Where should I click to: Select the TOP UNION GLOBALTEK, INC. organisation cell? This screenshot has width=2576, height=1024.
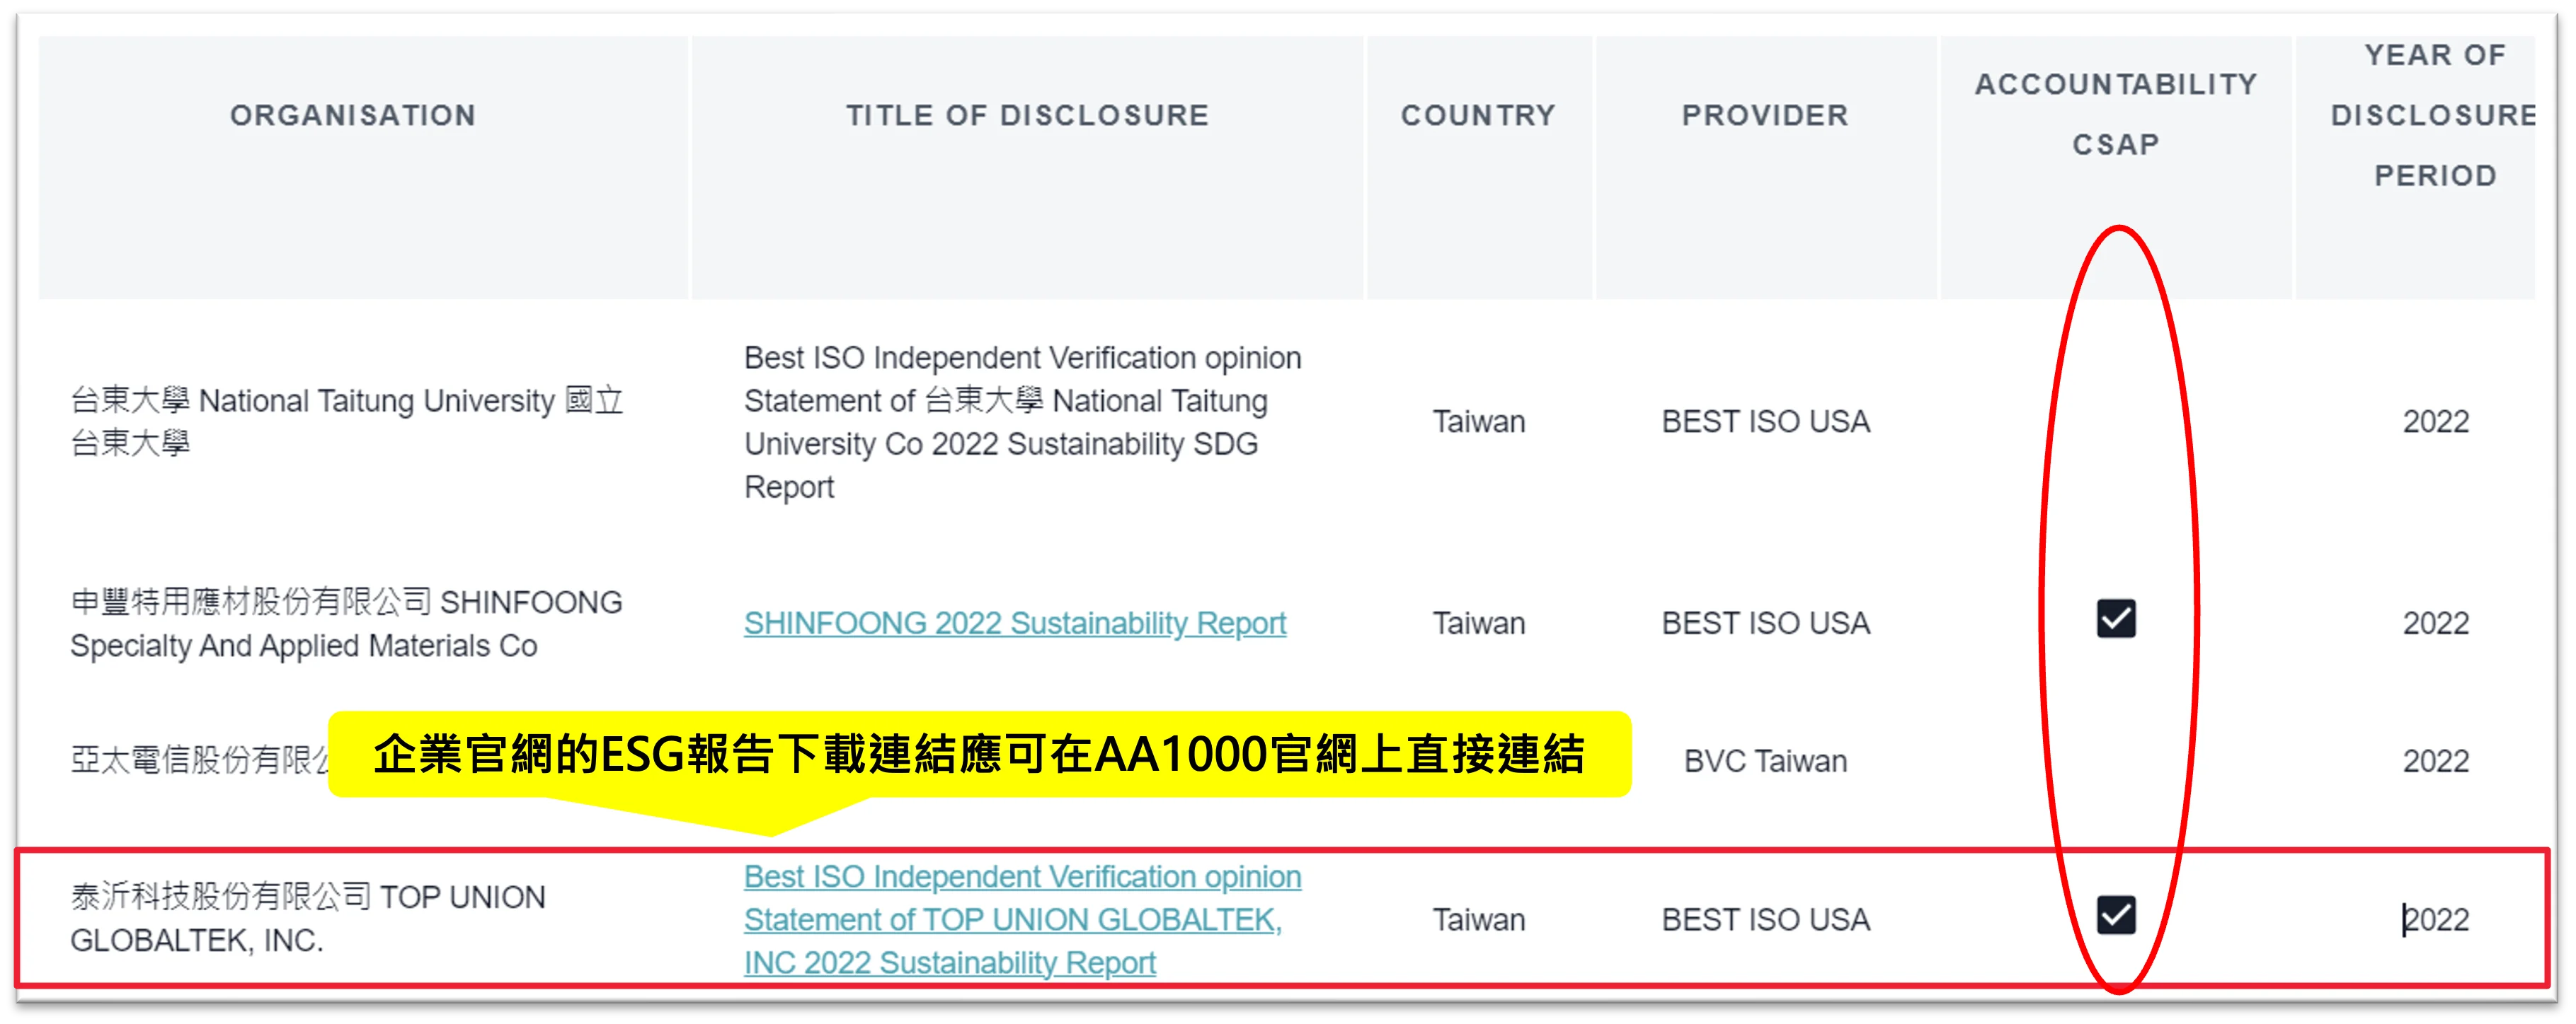pos(308,918)
